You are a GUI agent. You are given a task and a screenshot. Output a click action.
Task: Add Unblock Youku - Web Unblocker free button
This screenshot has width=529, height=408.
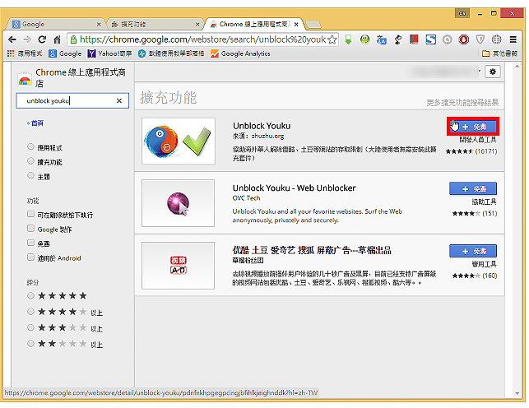pyautogui.click(x=473, y=189)
